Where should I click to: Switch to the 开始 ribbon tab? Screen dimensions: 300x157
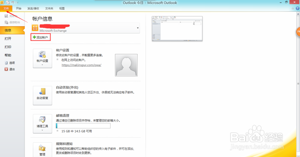19,8
